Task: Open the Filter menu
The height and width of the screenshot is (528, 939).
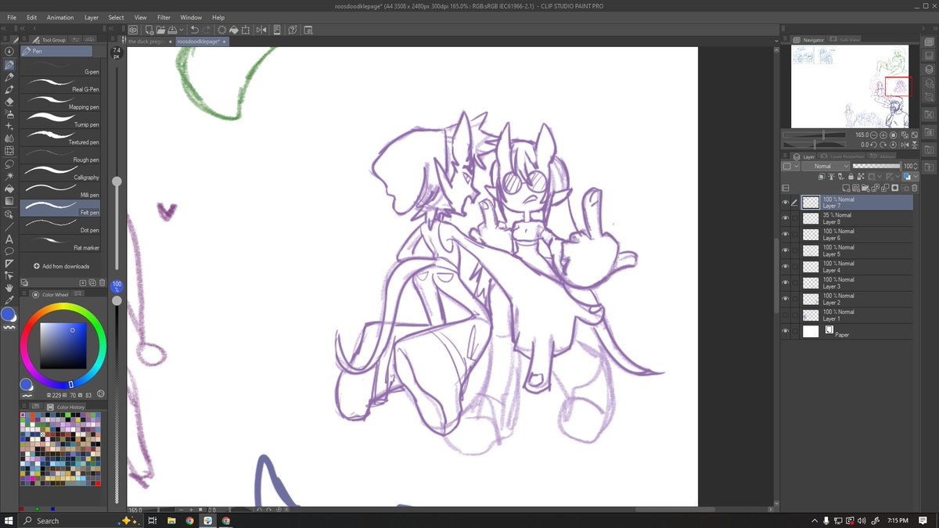Action: [164, 17]
